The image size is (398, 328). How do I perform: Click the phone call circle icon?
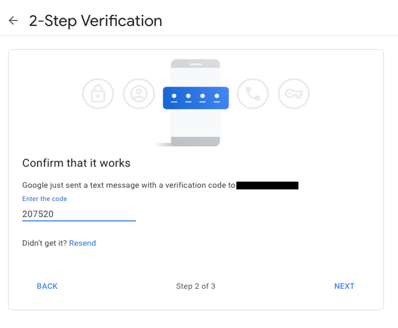coord(253,94)
